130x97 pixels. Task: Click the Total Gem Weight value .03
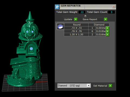tap(82, 12)
